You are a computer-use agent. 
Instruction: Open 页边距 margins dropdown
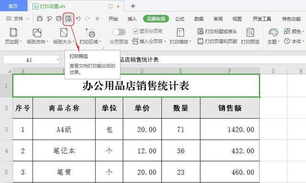[13, 36]
